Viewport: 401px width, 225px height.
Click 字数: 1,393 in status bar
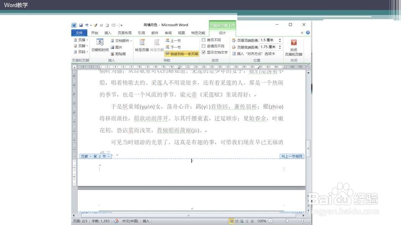point(101,221)
